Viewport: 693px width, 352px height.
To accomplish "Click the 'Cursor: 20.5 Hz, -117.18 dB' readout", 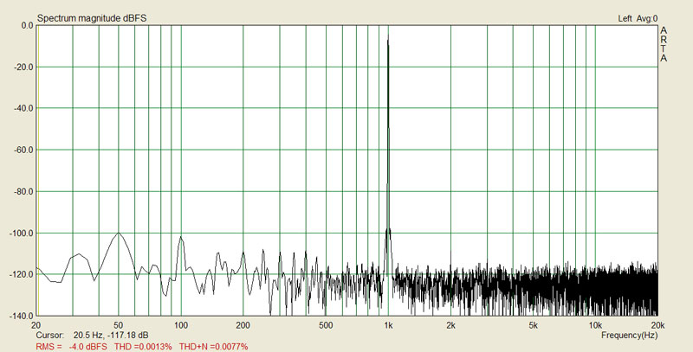I will [92, 336].
